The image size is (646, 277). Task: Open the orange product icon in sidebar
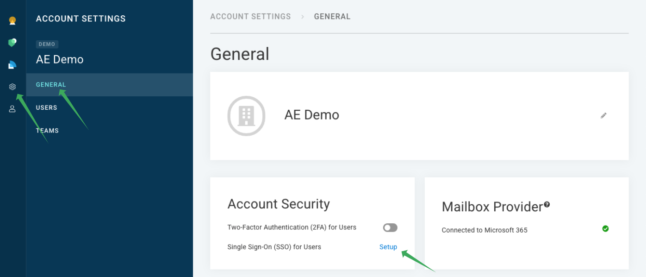[x=12, y=21]
